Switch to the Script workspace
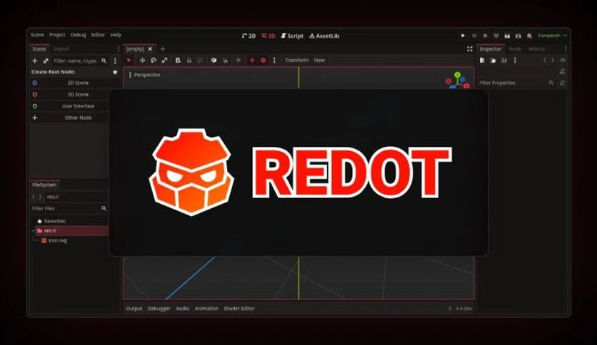This screenshot has height=345, width=597. coord(292,36)
